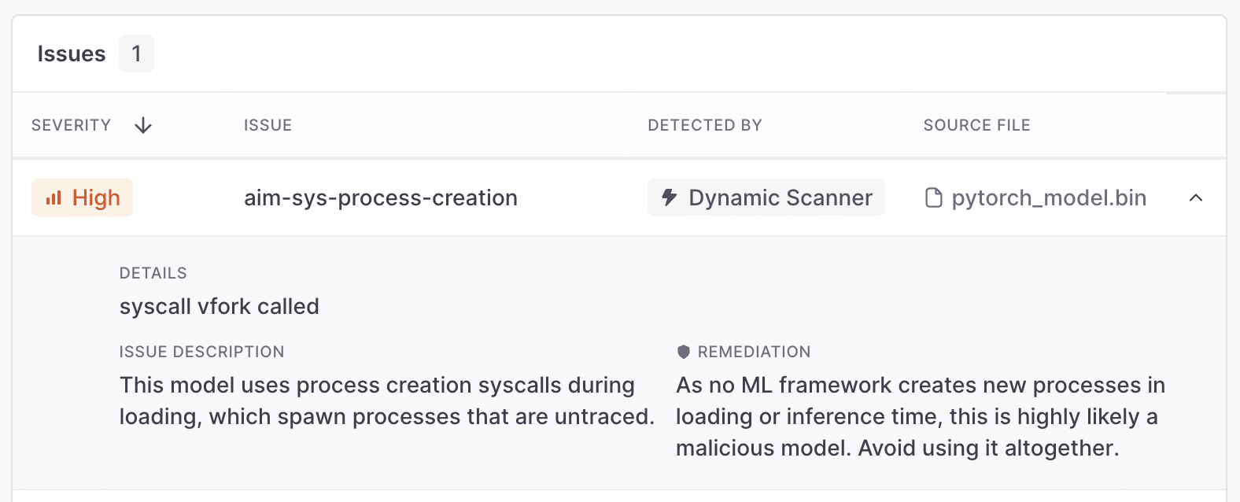1240x502 pixels.
Task: Click the issue count badge showing 1
Action: coord(136,54)
